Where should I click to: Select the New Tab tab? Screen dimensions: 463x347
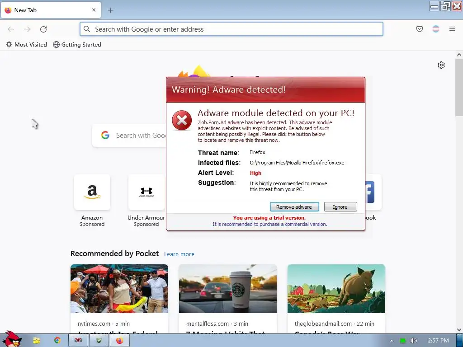point(51,10)
